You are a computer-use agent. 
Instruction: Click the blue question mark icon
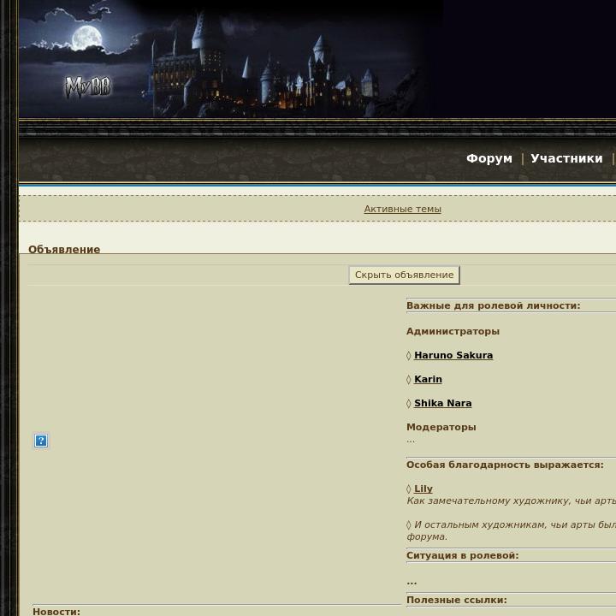[41, 441]
